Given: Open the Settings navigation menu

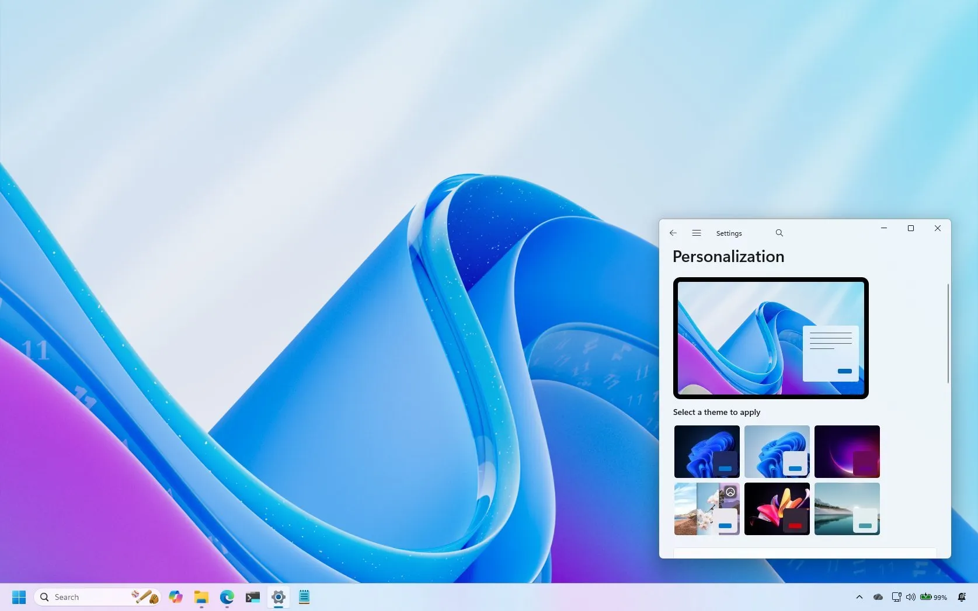Looking at the screenshot, I should tap(696, 232).
